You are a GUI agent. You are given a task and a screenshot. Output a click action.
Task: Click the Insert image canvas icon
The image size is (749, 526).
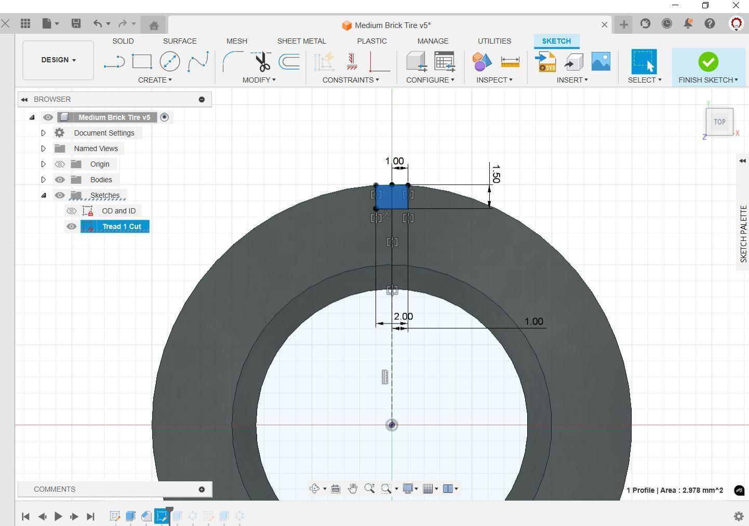point(600,62)
